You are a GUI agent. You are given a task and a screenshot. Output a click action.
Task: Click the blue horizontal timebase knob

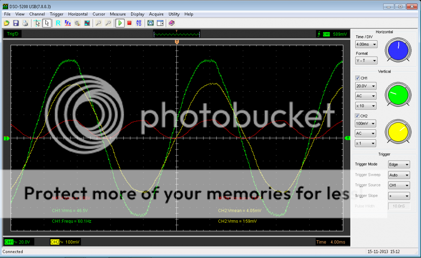(398, 50)
